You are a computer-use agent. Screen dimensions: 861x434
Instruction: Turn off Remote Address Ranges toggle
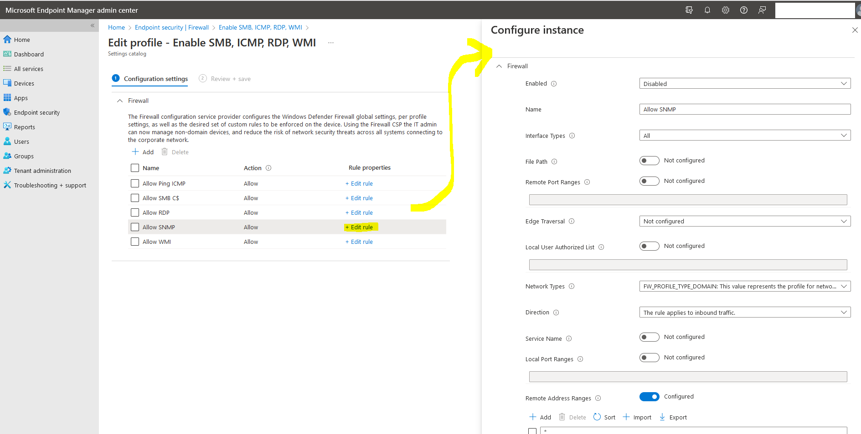point(650,397)
